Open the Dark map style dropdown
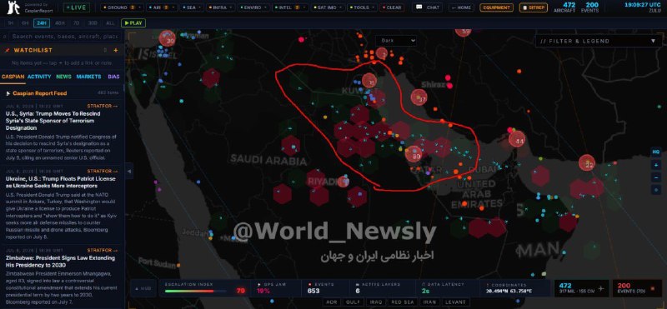This screenshot has width=667, height=309. [x=395, y=40]
